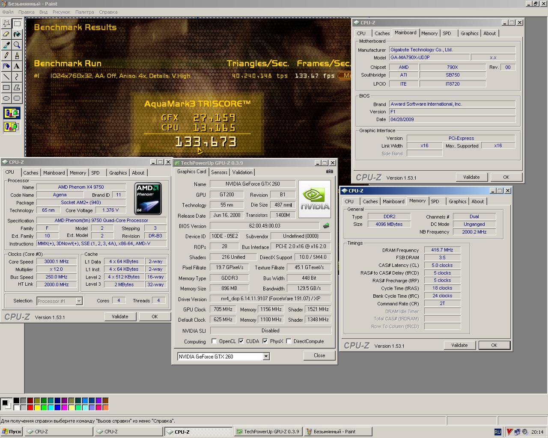Switch to Безымянный - Paint taskbar button
This screenshot has width=548, height=438.
pos(338,432)
